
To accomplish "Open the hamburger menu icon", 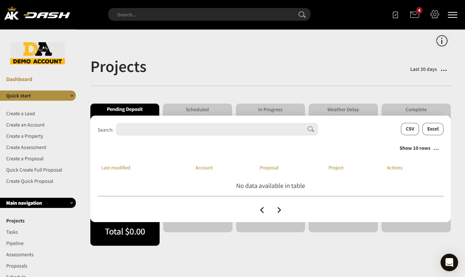I will coord(453,15).
